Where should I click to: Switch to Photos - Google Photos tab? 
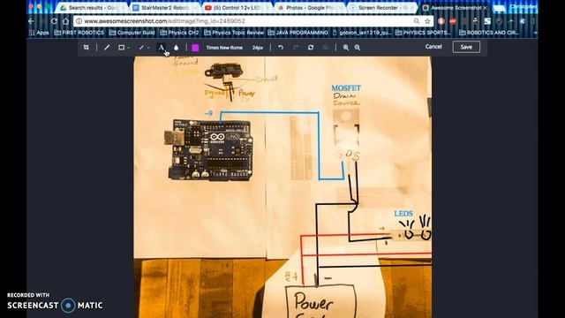309,8
